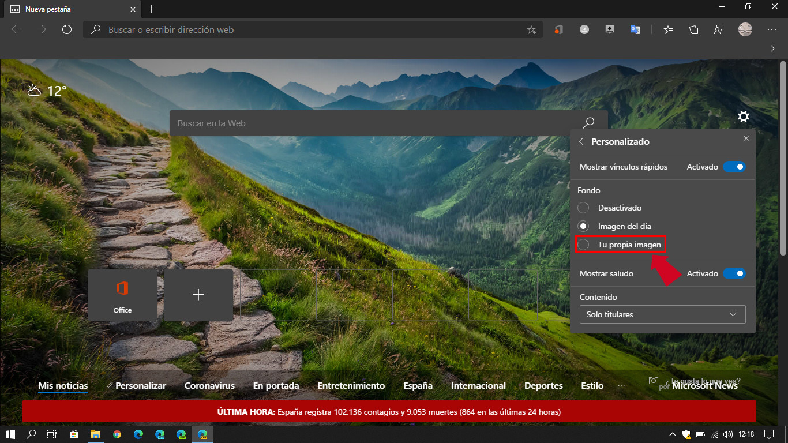
Task: Open the Office quick link tile
Action: click(x=122, y=295)
